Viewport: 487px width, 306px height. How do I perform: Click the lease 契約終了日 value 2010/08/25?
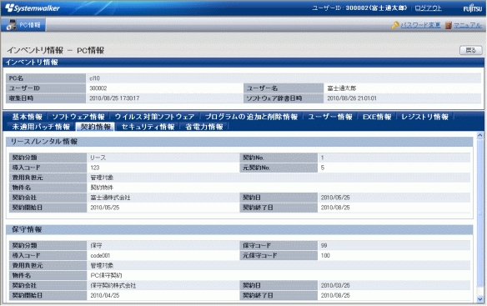coord(335,208)
